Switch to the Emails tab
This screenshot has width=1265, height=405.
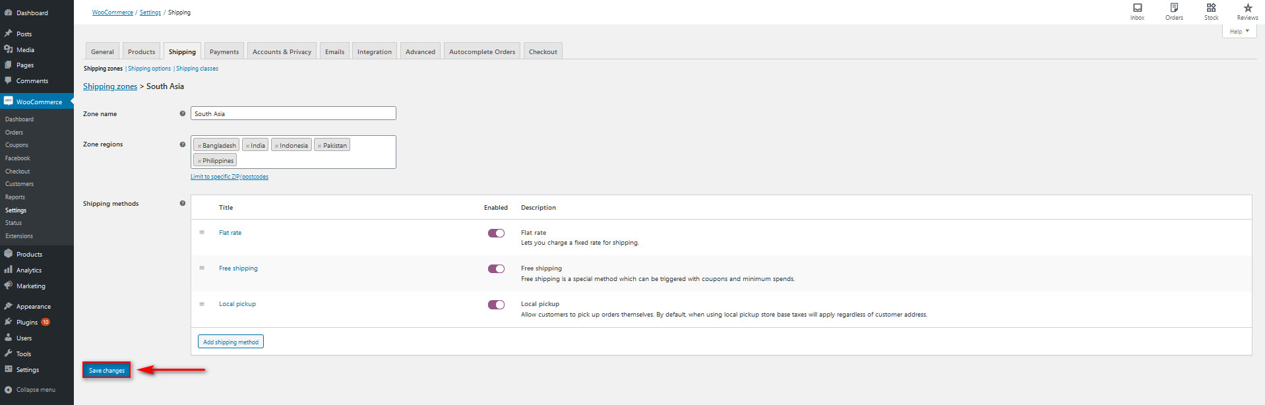pos(334,51)
